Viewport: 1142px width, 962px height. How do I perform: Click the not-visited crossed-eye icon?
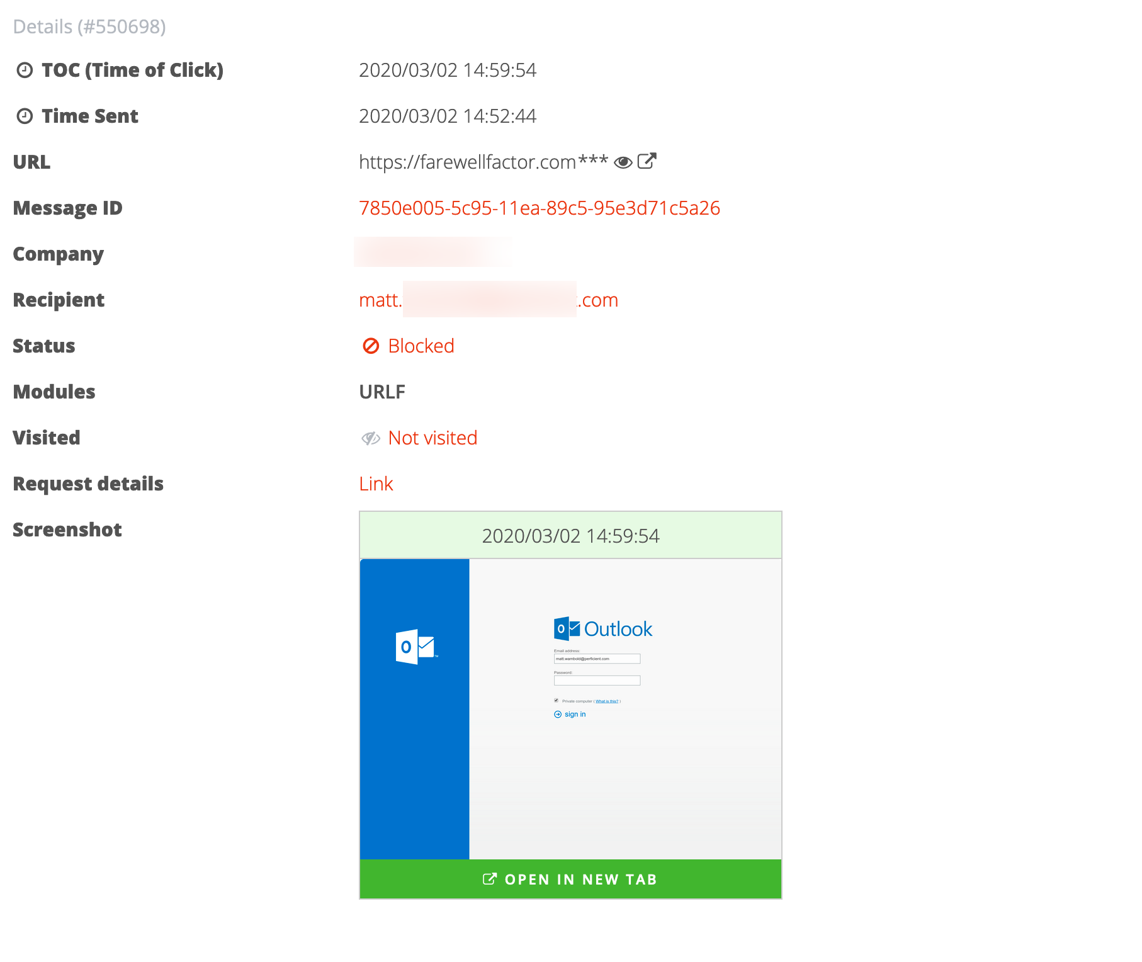coord(371,438)
